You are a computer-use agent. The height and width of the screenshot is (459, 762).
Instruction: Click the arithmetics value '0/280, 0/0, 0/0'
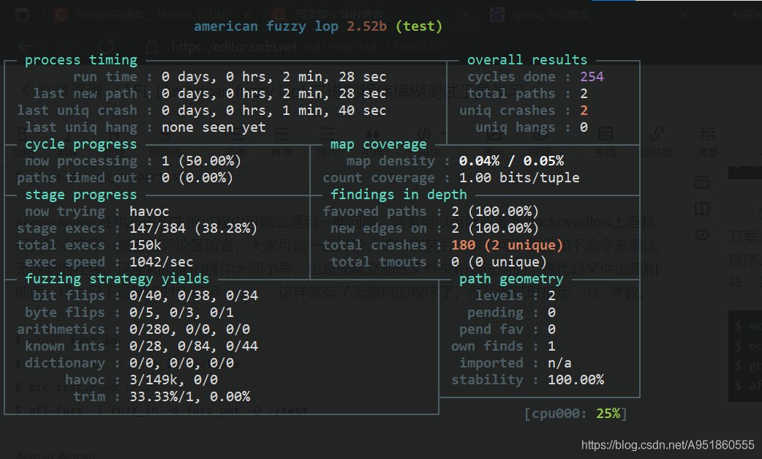coord(189,329)
